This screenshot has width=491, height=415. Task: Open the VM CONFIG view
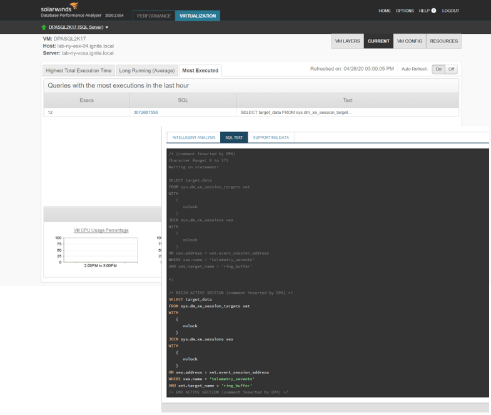(x=410, y=41)
